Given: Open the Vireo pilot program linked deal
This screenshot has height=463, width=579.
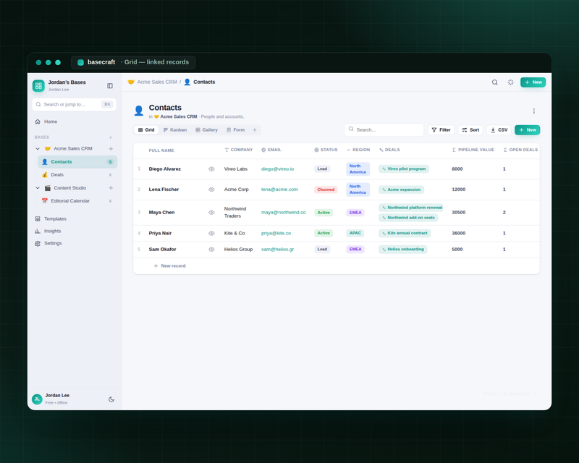Looking at the screenshot, I should [x=404, y=169].
